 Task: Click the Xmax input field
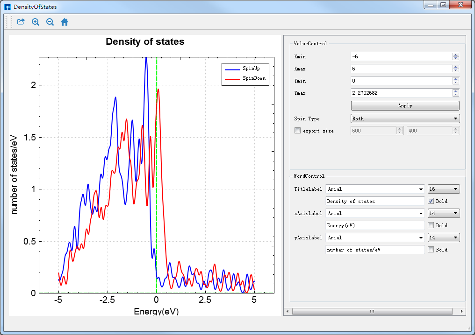tap(401, 69)
